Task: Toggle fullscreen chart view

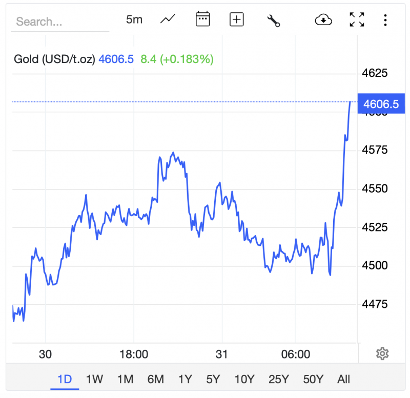Action: pos(357,19)
